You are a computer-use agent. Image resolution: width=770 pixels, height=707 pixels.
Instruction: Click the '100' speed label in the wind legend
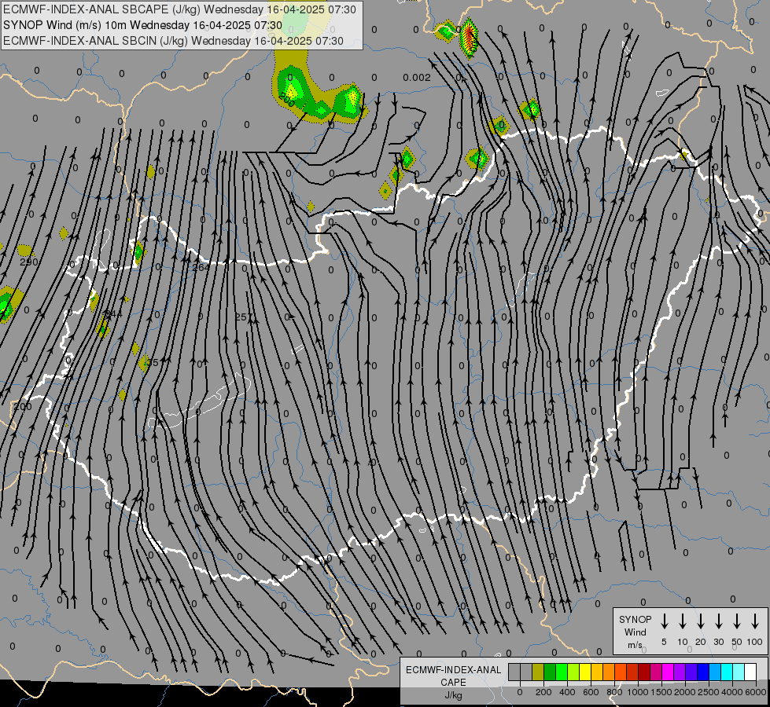click(755, 642)
